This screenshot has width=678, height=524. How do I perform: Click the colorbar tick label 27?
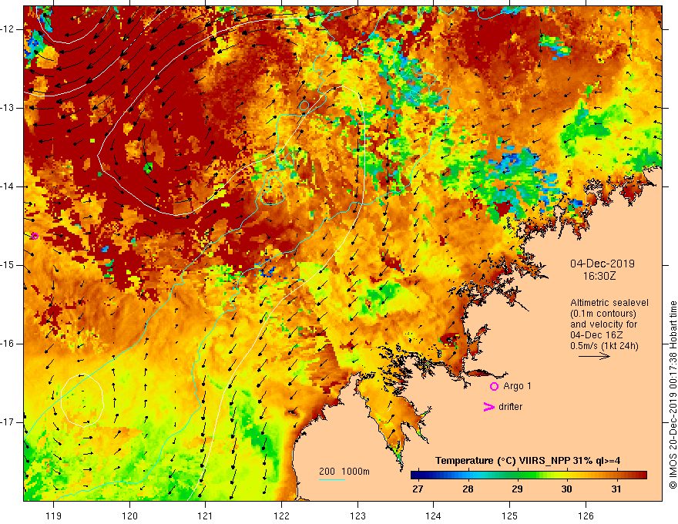(418, 489)
